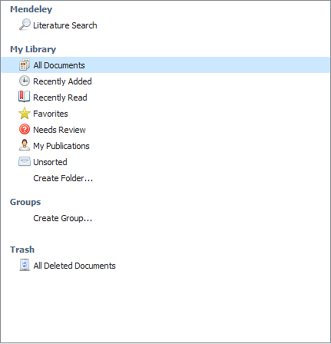Click the All Deleted Documents trash icon

pos(25,265)
